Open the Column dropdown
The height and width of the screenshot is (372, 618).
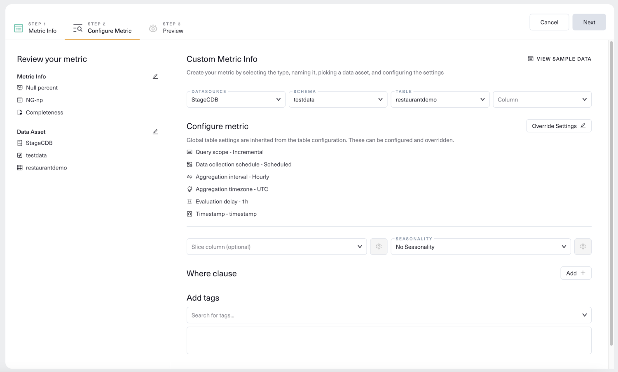[x=542, y=100]
